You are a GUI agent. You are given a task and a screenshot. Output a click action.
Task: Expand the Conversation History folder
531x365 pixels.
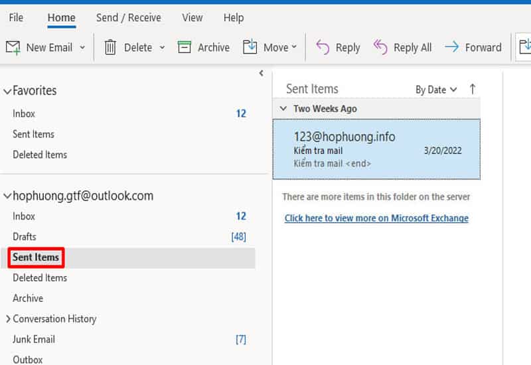[8, 319]
